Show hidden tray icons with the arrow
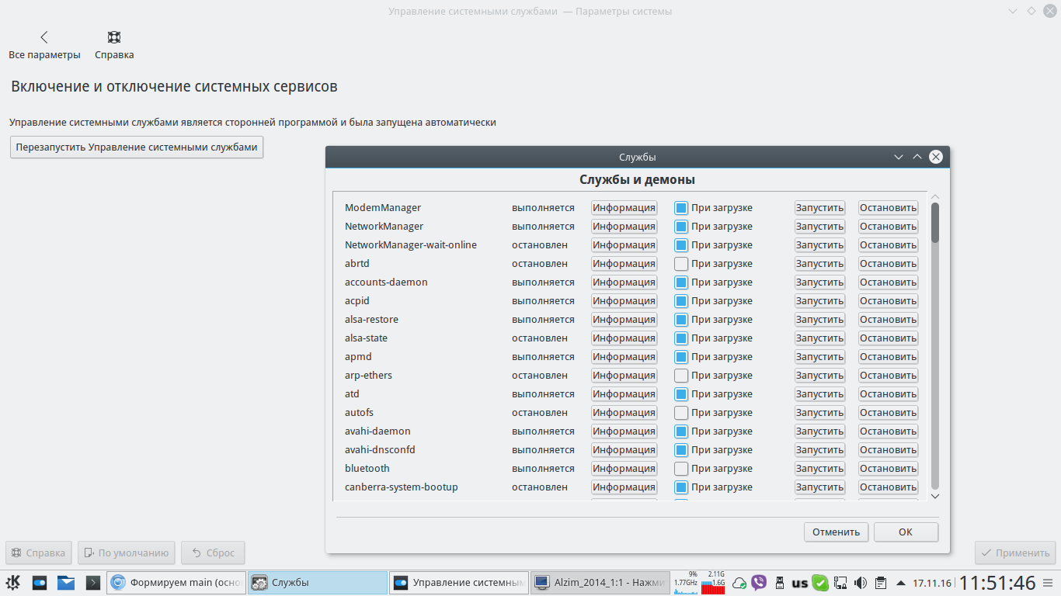1061x596 pixels. tap(901, 583)
